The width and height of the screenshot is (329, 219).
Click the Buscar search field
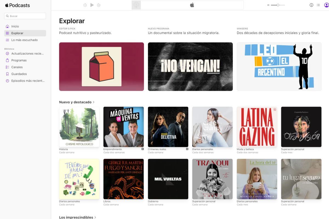25,16
